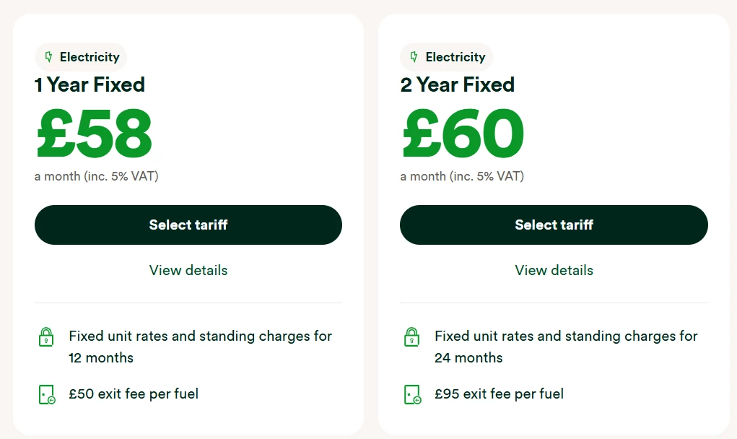Click the Electricity badge on the left card
Image resolution: width=737 pixels, height=439 pixels.
(x=81, y=57)
